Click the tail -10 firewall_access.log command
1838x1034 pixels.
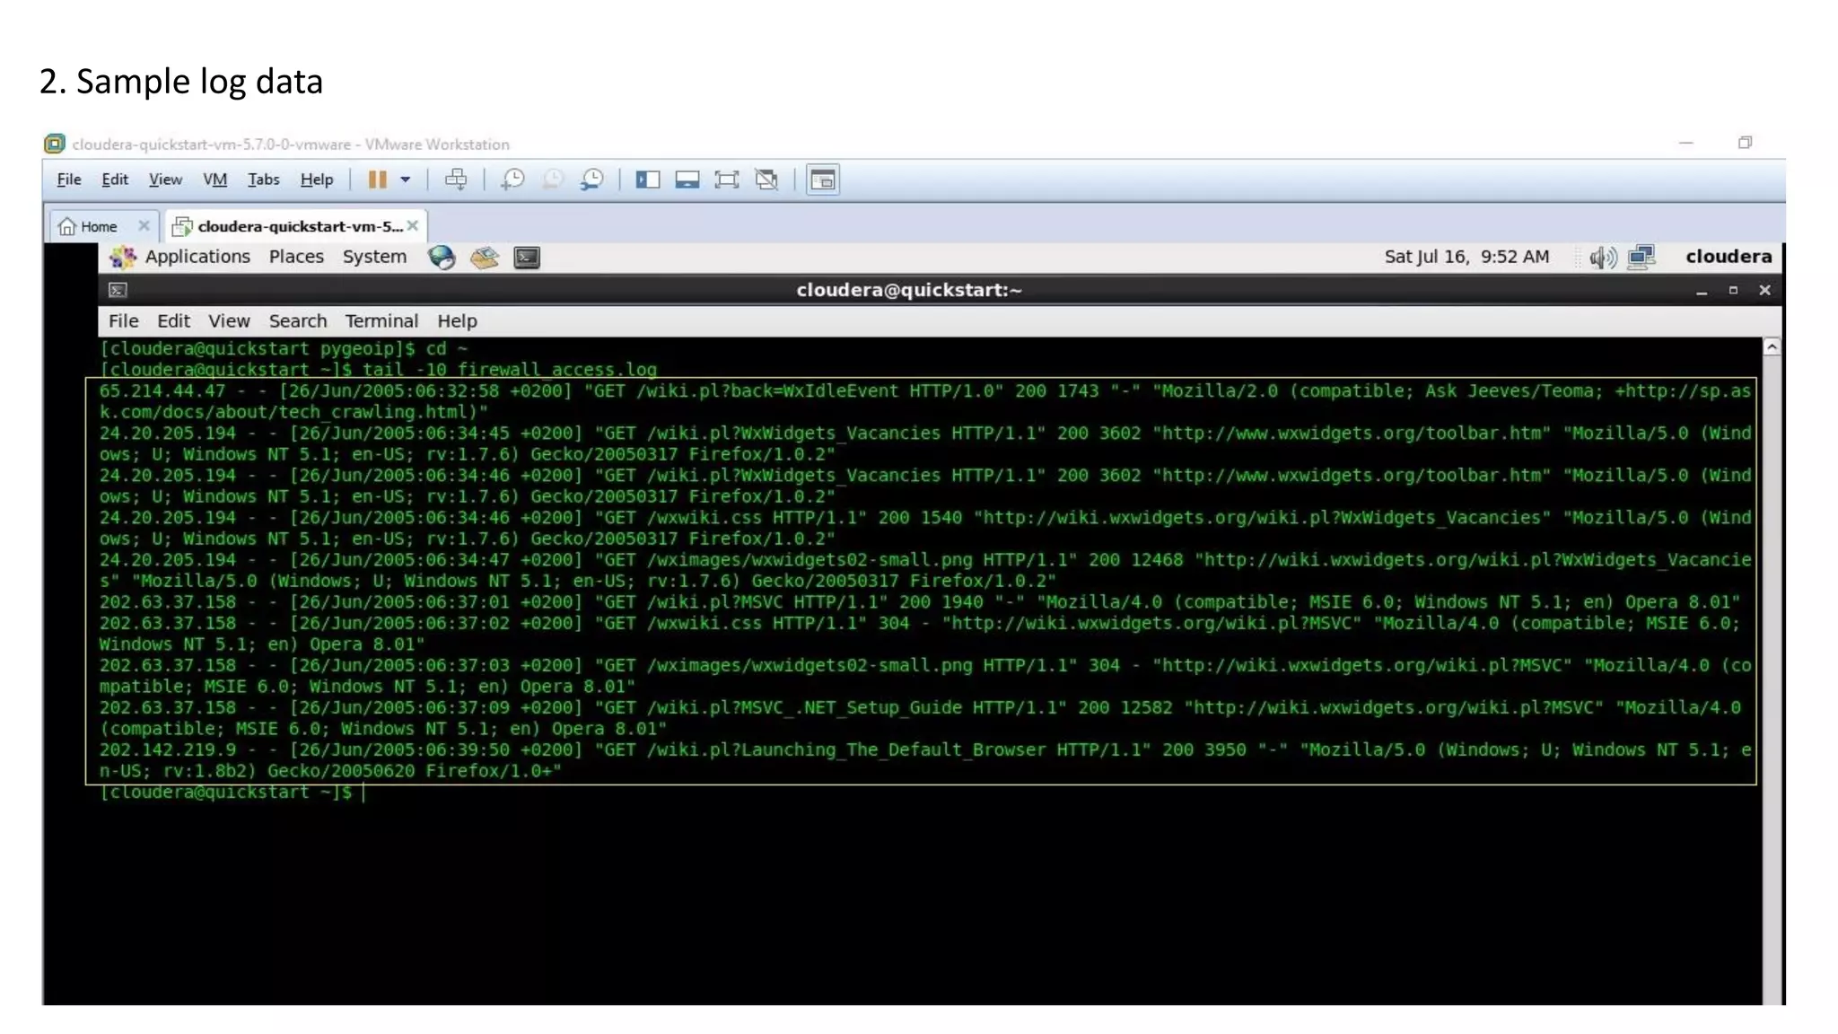pyautogui.click(x=510, y=370)
